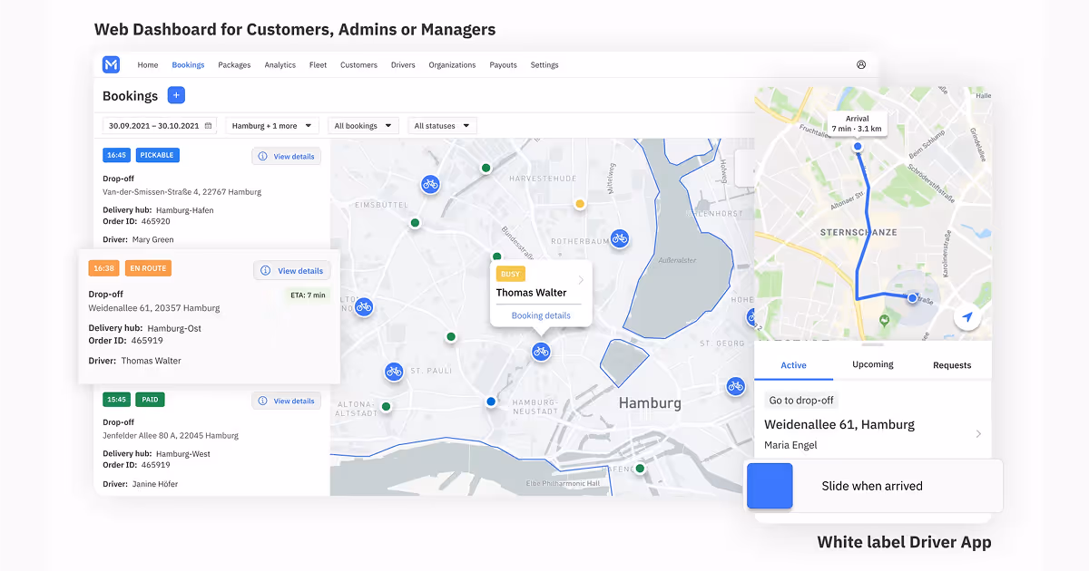
Task: Click Order ID 465920
Action: click(136, 221)
